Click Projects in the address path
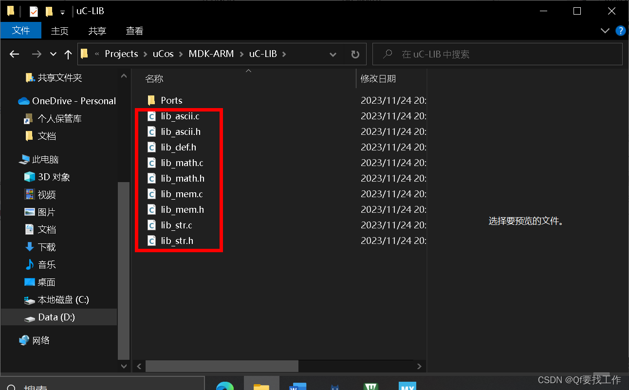The height and width of the screenshot is (390, 629). [121, 54]
